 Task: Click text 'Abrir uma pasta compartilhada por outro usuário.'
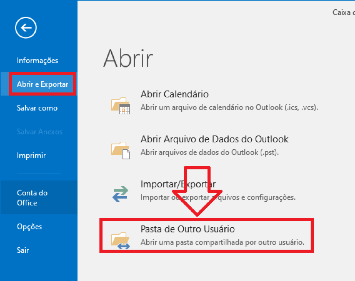223,242
